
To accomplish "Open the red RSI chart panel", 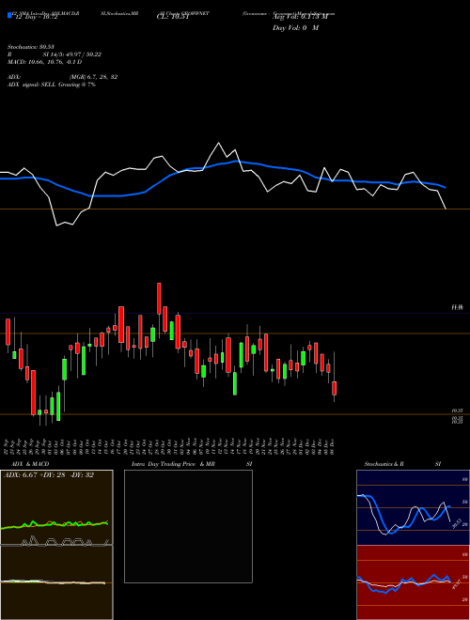I will coord(413,582).
